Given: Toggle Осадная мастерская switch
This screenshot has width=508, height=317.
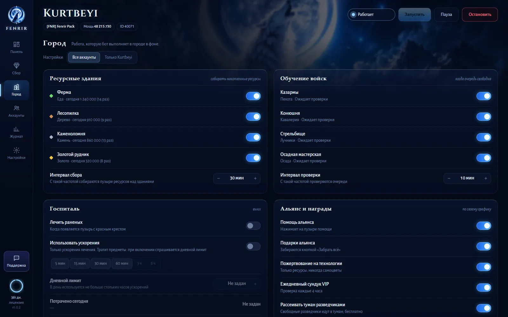Looking at the screenshot, I should point(484,158).
